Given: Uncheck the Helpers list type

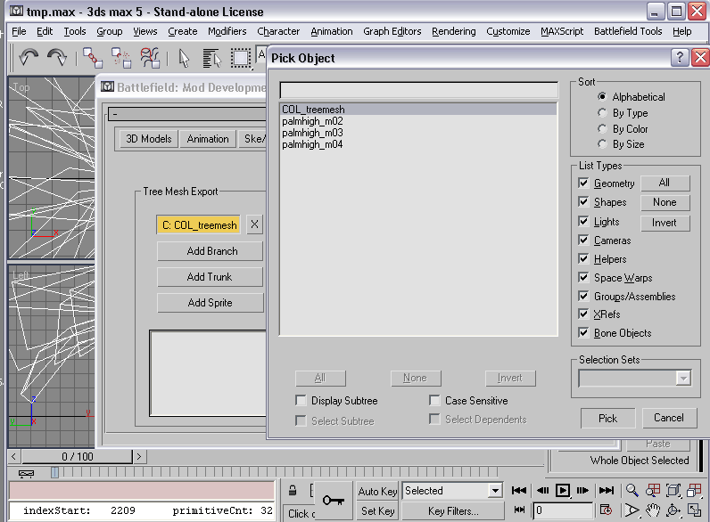Looking at the screenshot, I should (x=583, y=258).
